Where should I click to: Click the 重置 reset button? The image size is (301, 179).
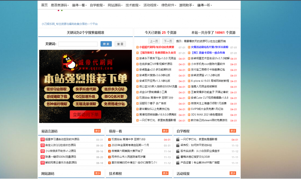point(120,44)
